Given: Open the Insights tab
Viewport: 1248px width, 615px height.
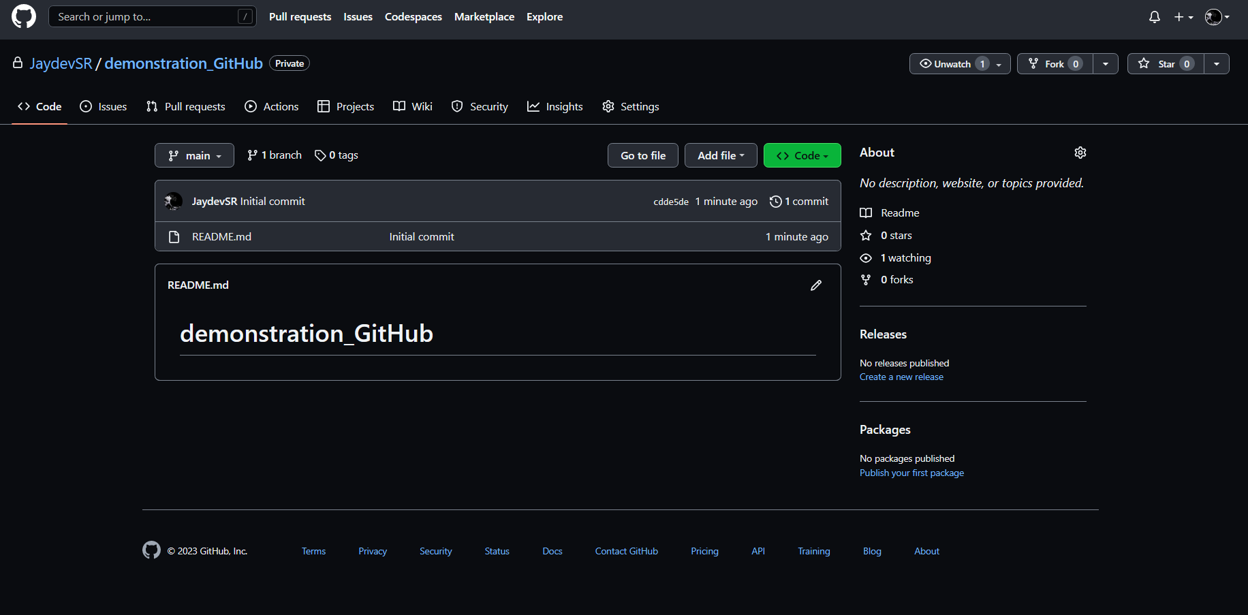Looking at the screenshot, I should click(x=555, y=106).
